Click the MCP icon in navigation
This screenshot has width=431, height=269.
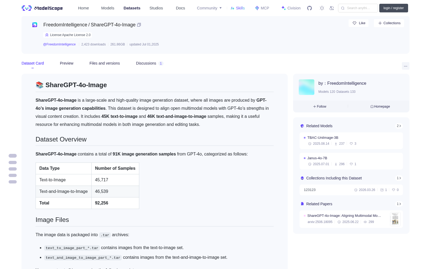257,8
